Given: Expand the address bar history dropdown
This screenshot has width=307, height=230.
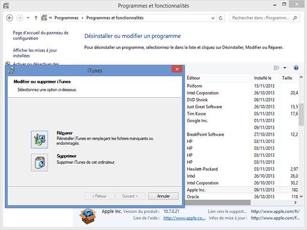Looking at the screenshot, I should coord(213,18).
